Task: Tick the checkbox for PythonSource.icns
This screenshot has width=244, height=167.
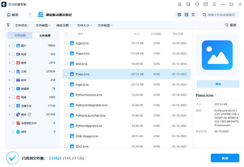Action: point(66,95)
